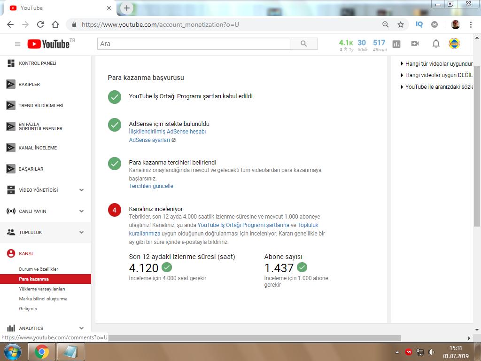The image size is (481, 361).
Task: Click the Kontrol Paneli dashboard icon
Action: (x=11, y=63)
